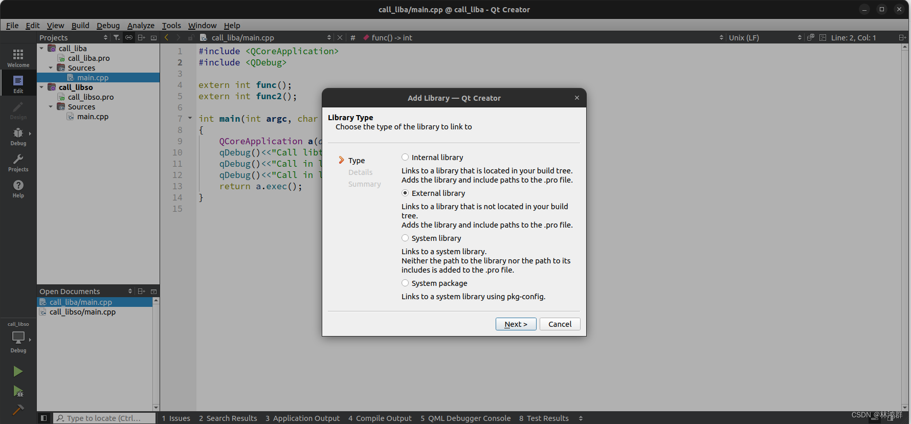Select call_libso/main.cpp in Open Documents
Viewport: 911px width, 424px height.
click(x=82, y=311)
